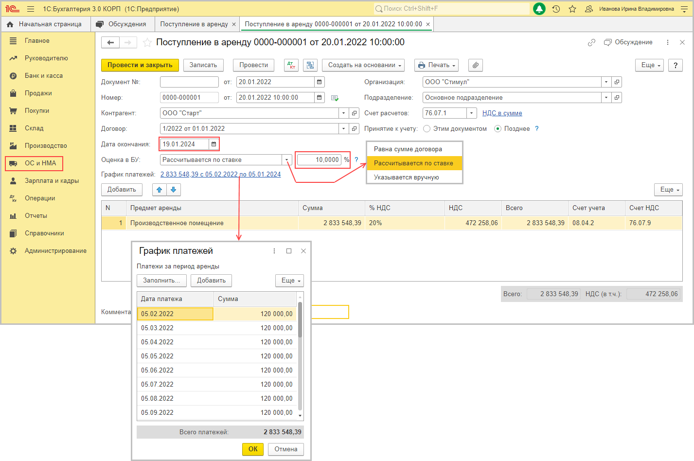Expand the Договор dropdown
The width and height of the screenshot is (694, 461).
[x=343, y=129]
